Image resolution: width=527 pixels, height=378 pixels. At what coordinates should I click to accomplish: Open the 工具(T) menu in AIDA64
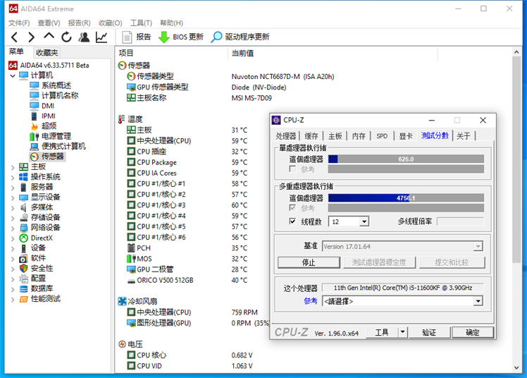[x=141, y=23]
